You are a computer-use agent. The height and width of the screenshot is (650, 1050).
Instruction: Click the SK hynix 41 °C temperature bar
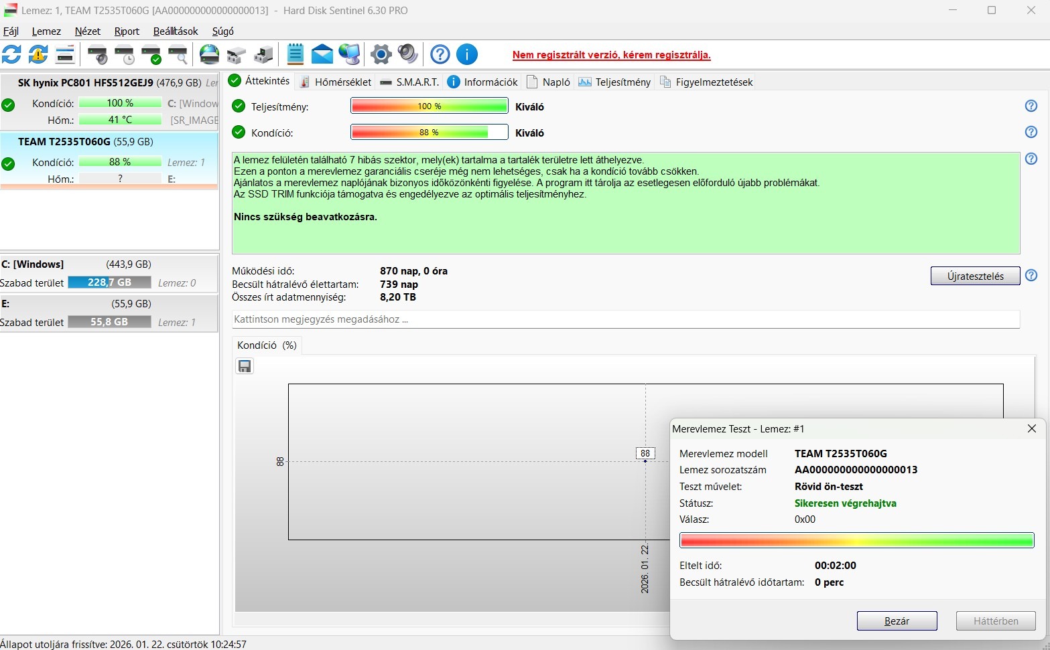(x=120, y=120)
